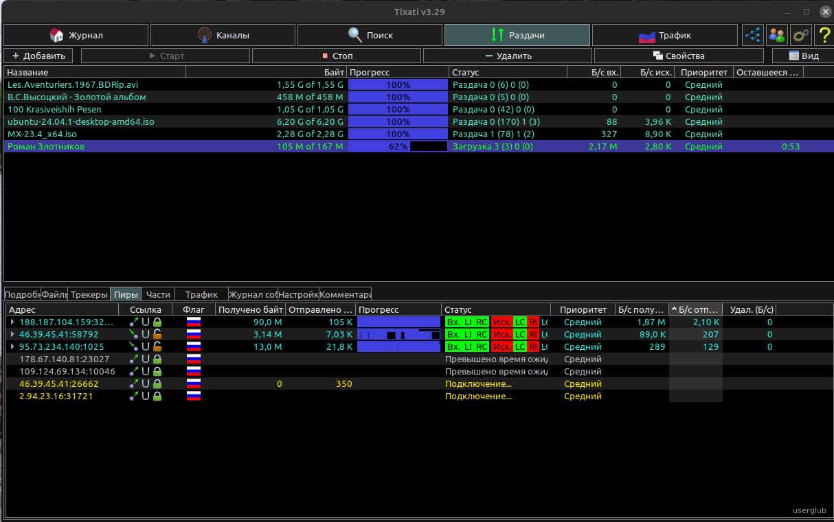Click Russian flag for peer 109.124.69.134:10046
This screenshot has width=834, height=522.
pyautogui.click(x=193, y=372)
